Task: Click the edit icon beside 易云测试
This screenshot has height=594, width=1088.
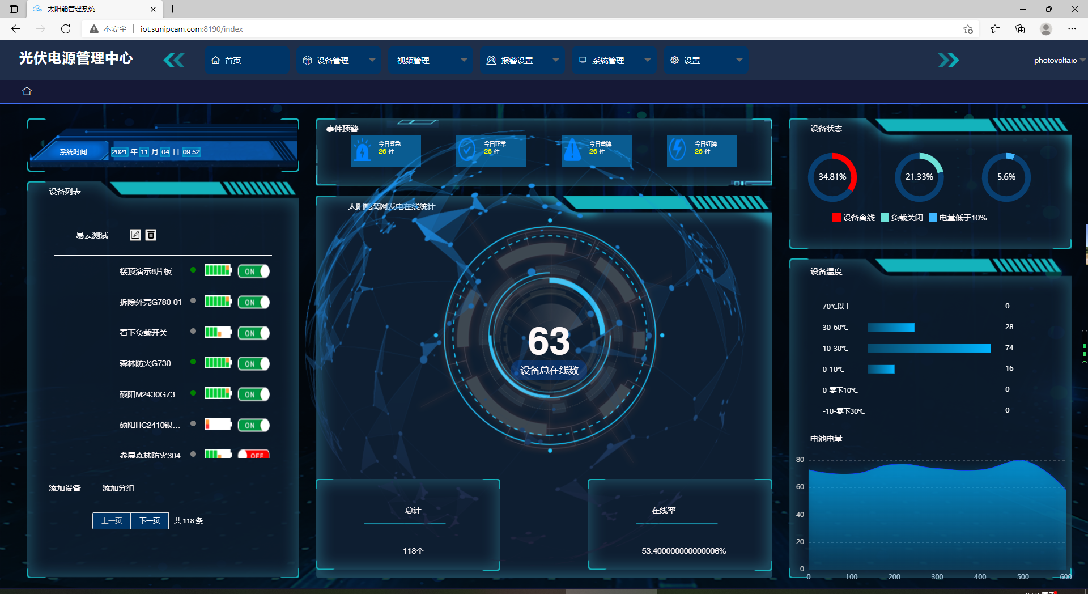Action: click(135, 235)
